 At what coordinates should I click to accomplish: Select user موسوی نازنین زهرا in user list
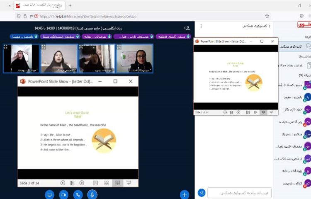[294, 146]
